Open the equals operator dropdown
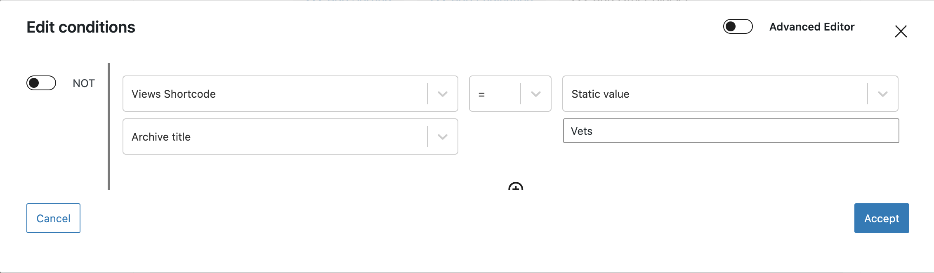 [x=510, y=94]
